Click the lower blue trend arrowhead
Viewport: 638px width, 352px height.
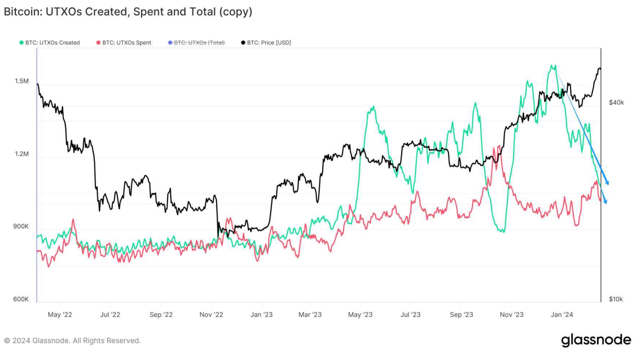pyautogui.click(x=605, y=201)
